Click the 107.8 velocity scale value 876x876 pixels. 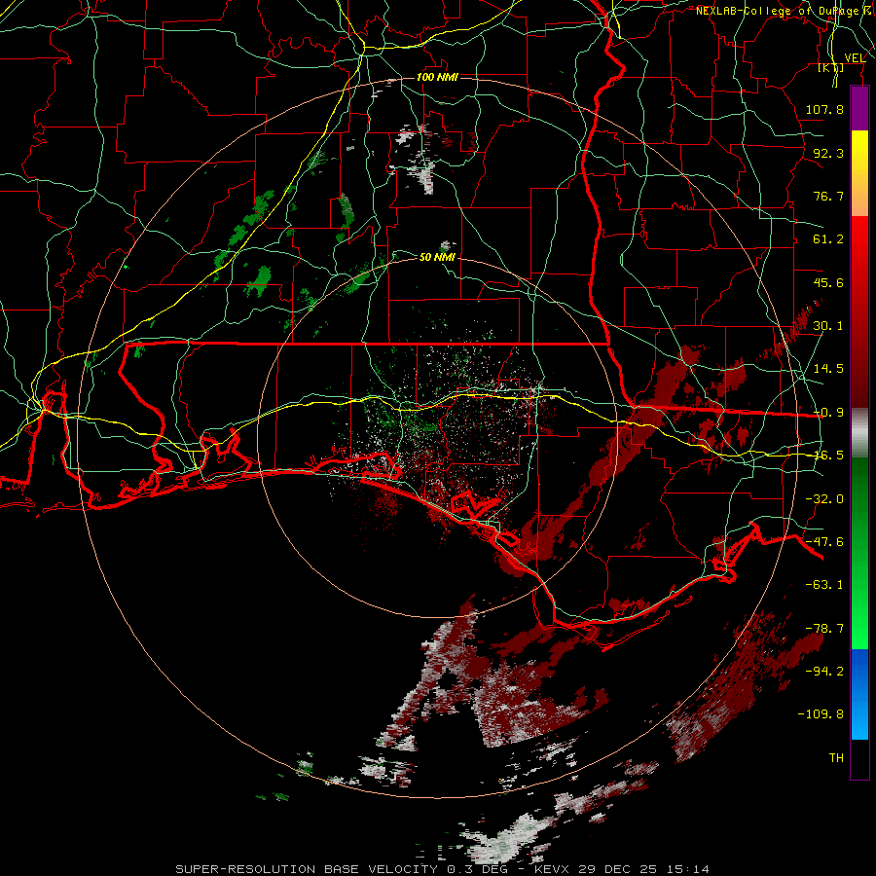click(x=824, y=109)
